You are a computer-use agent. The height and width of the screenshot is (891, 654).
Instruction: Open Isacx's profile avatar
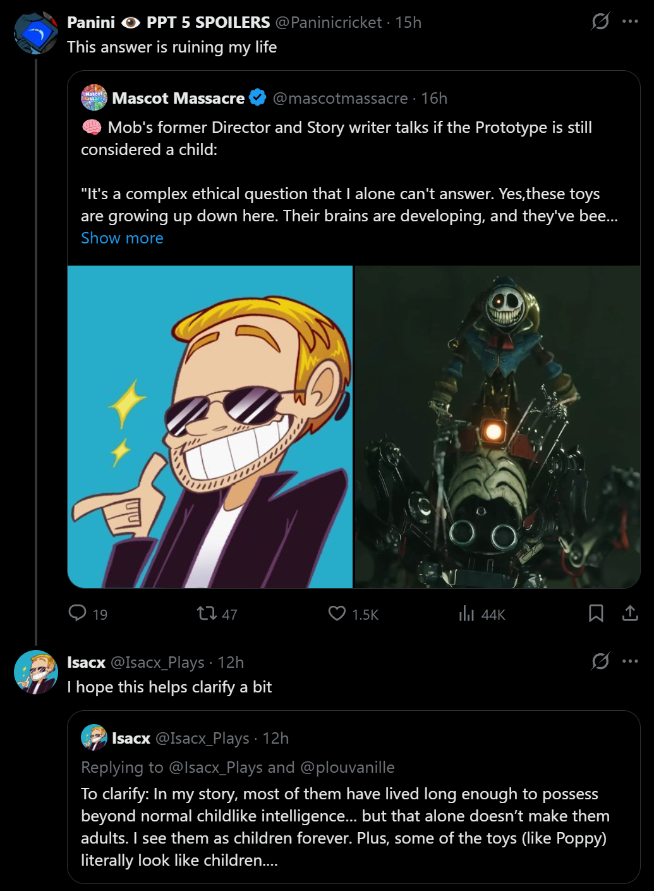(36, 672)
